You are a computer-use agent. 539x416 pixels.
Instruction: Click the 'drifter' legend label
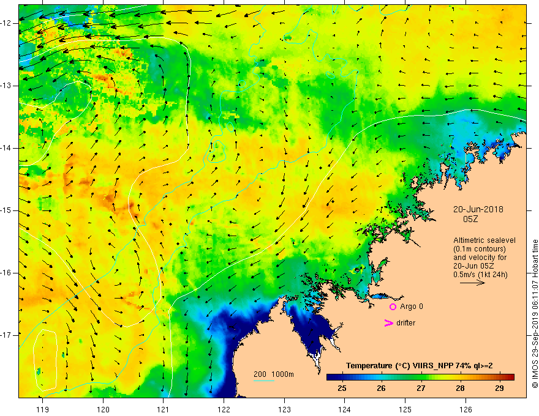click(x=405, y=323)
